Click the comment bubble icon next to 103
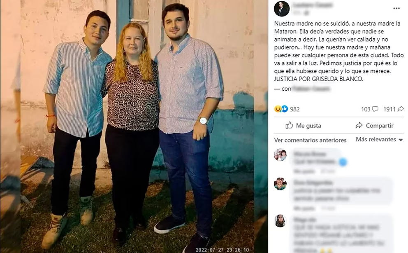Viewport: 408px width, 253px height. [x=375, y=109]
